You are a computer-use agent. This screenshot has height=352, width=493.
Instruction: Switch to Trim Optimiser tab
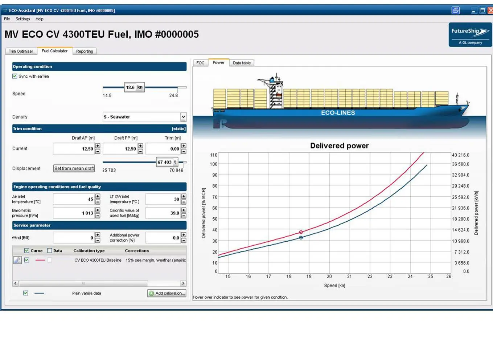pyautogui.click(x=21, y=51)
